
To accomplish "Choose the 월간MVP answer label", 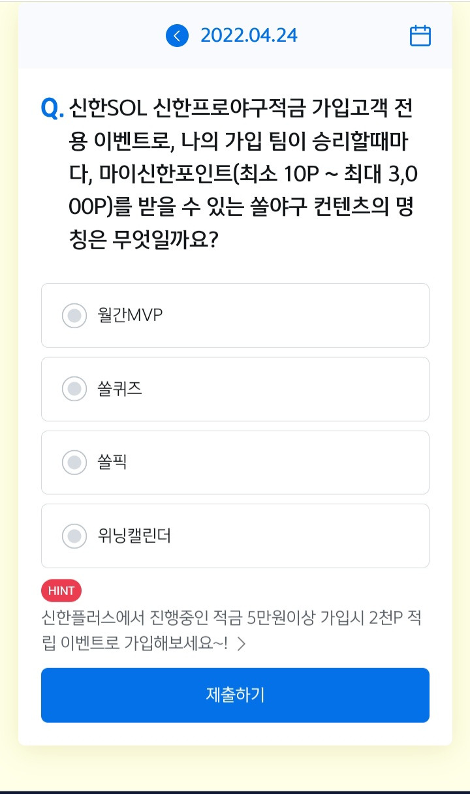I will click(x=130, y=316).
